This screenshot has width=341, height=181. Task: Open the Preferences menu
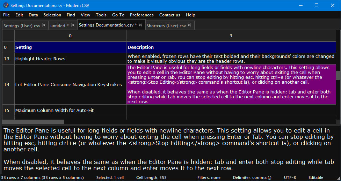142,15
